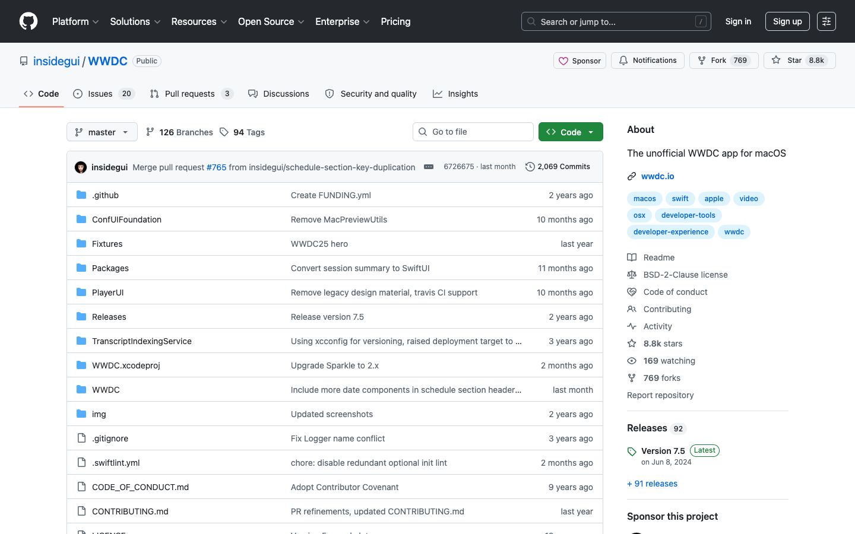View the 2,069 Commits history

558,167
